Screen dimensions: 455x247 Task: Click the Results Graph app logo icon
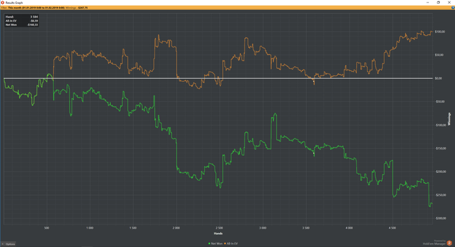click(x=3, y=3)
